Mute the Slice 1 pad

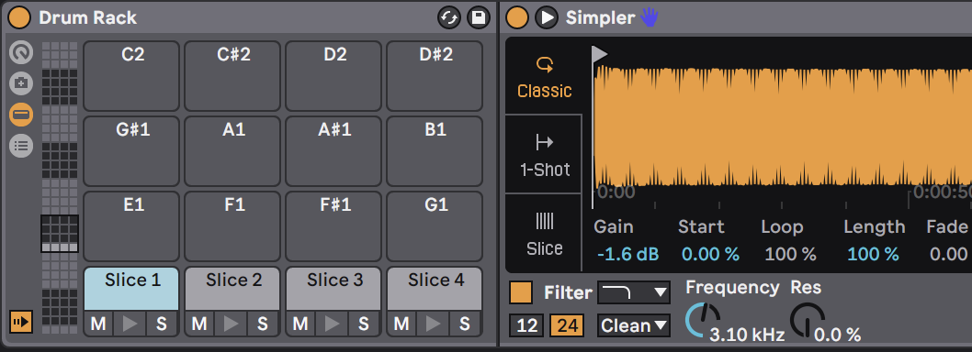[98, 324]
